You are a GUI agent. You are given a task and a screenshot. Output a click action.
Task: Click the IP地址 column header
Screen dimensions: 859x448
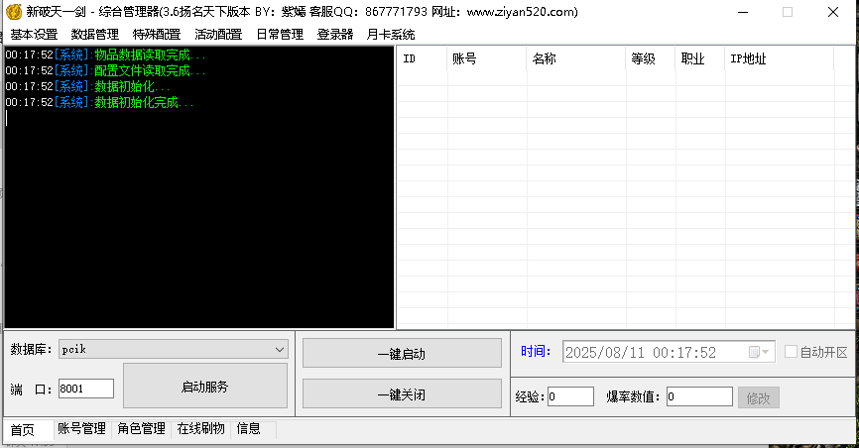[780, 58]
